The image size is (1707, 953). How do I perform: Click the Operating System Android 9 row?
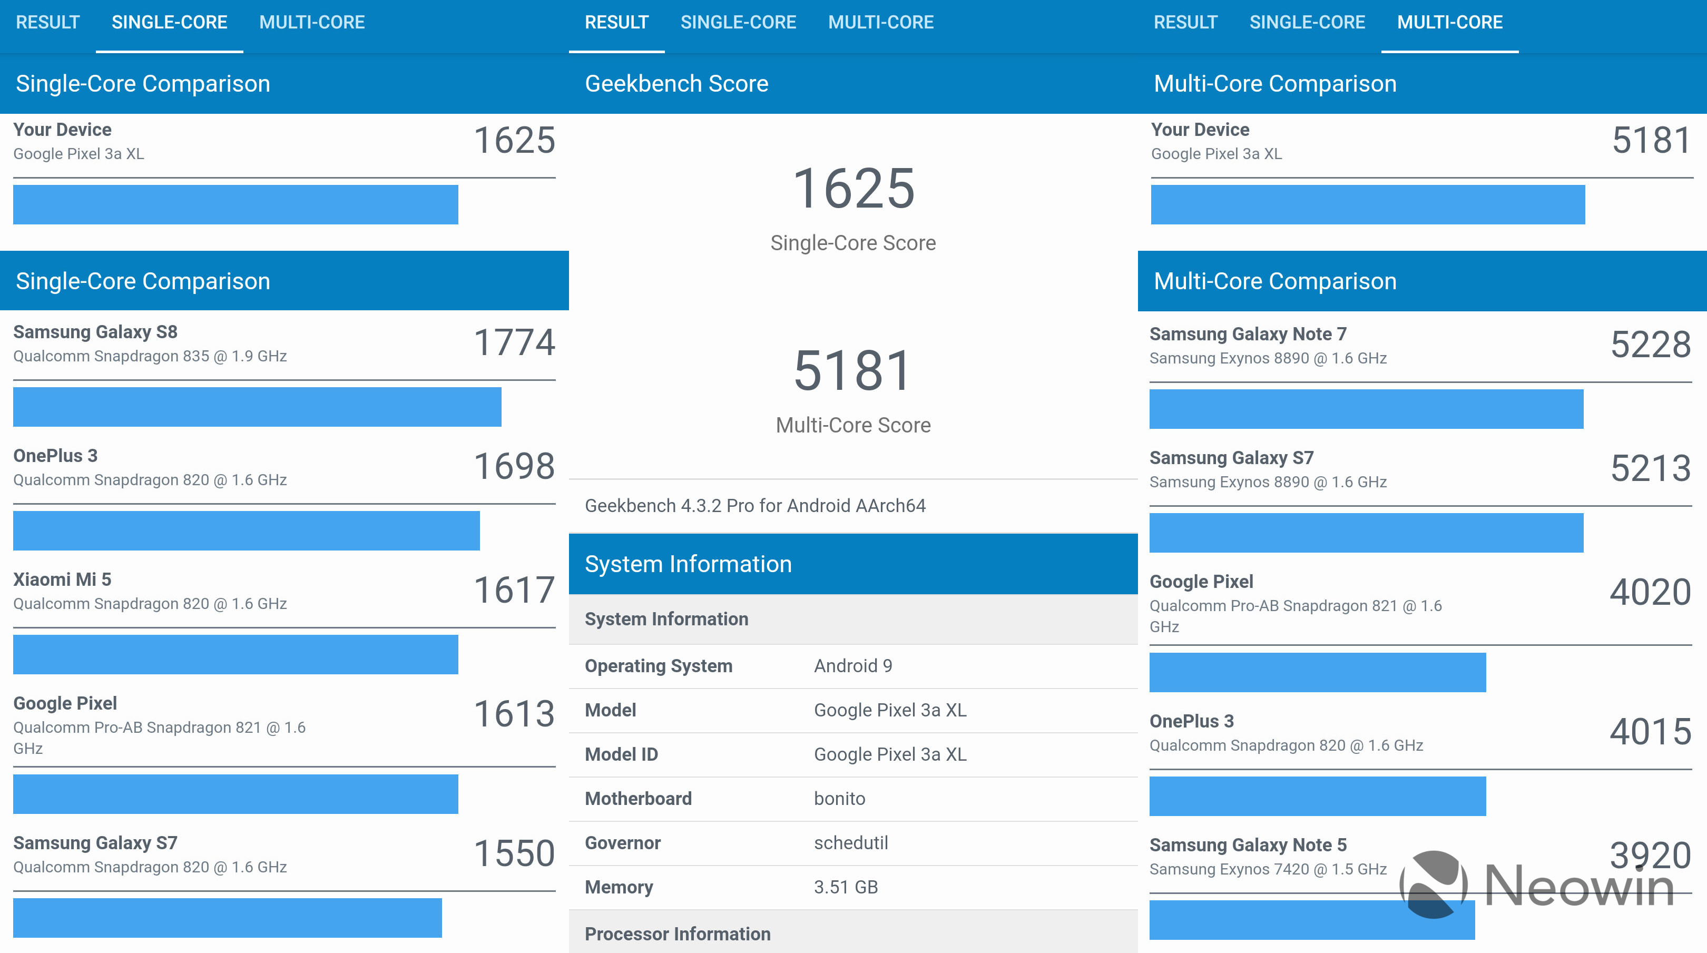point(854,666)
